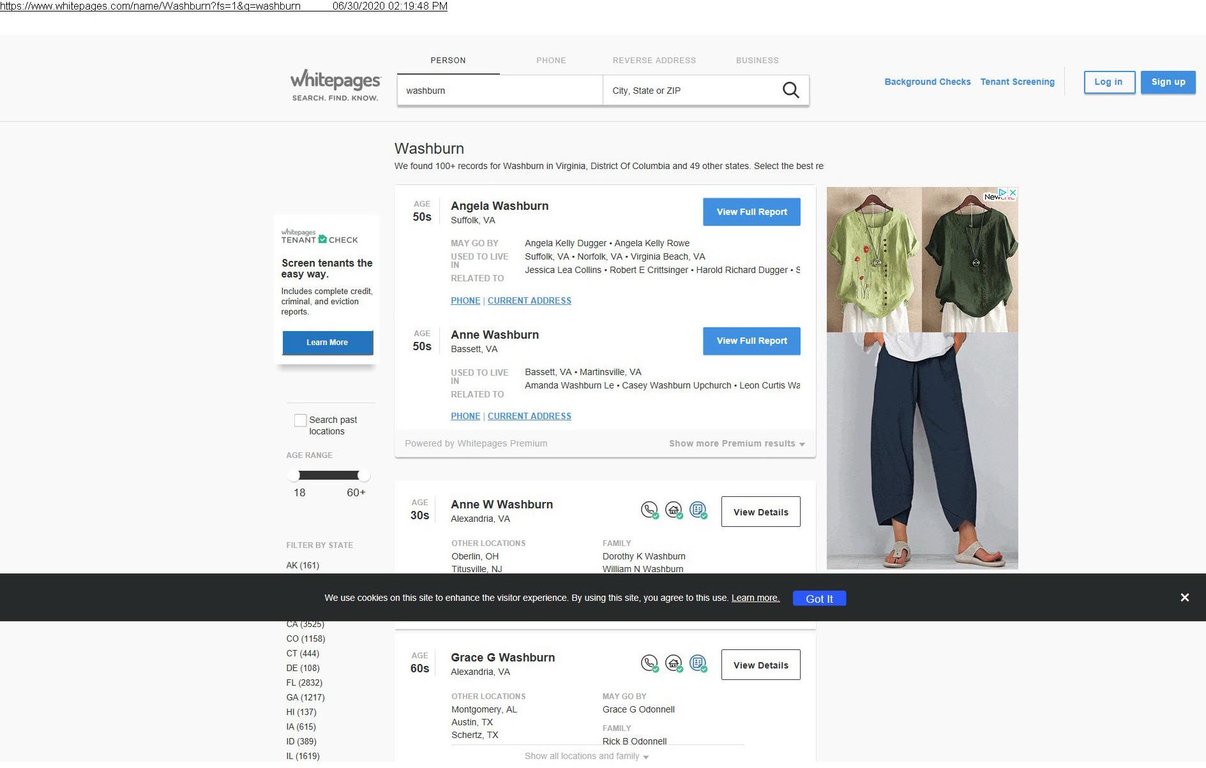Click the search magnifying glass icon
Viewport: 1206px width, 768px height.
coord(790,91)
